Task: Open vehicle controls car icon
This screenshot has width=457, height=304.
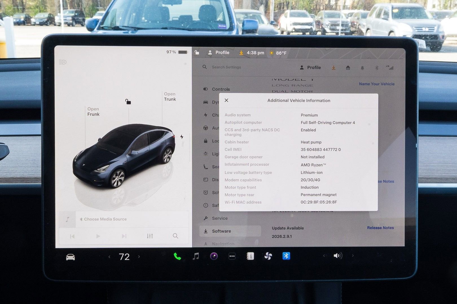Action: coord(70,257)
